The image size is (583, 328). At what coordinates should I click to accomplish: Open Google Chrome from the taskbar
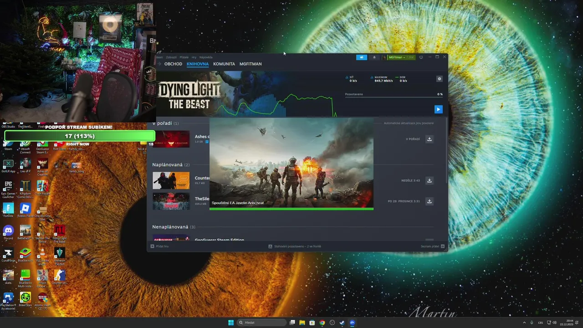(322, 323)
